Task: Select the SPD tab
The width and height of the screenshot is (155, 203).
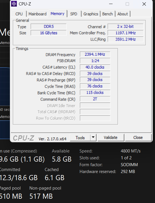Action: point(74,14)
